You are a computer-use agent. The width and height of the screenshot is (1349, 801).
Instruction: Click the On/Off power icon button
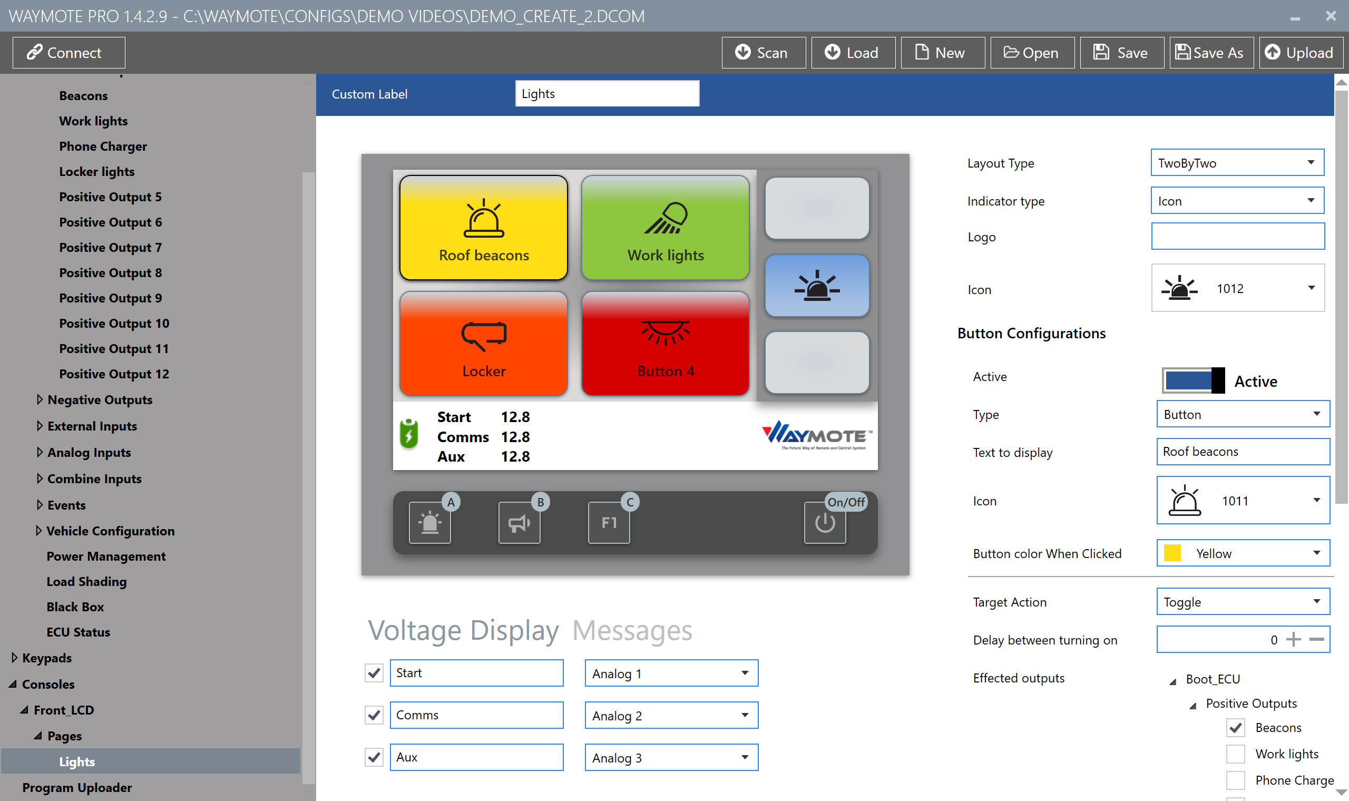point(825,522)
